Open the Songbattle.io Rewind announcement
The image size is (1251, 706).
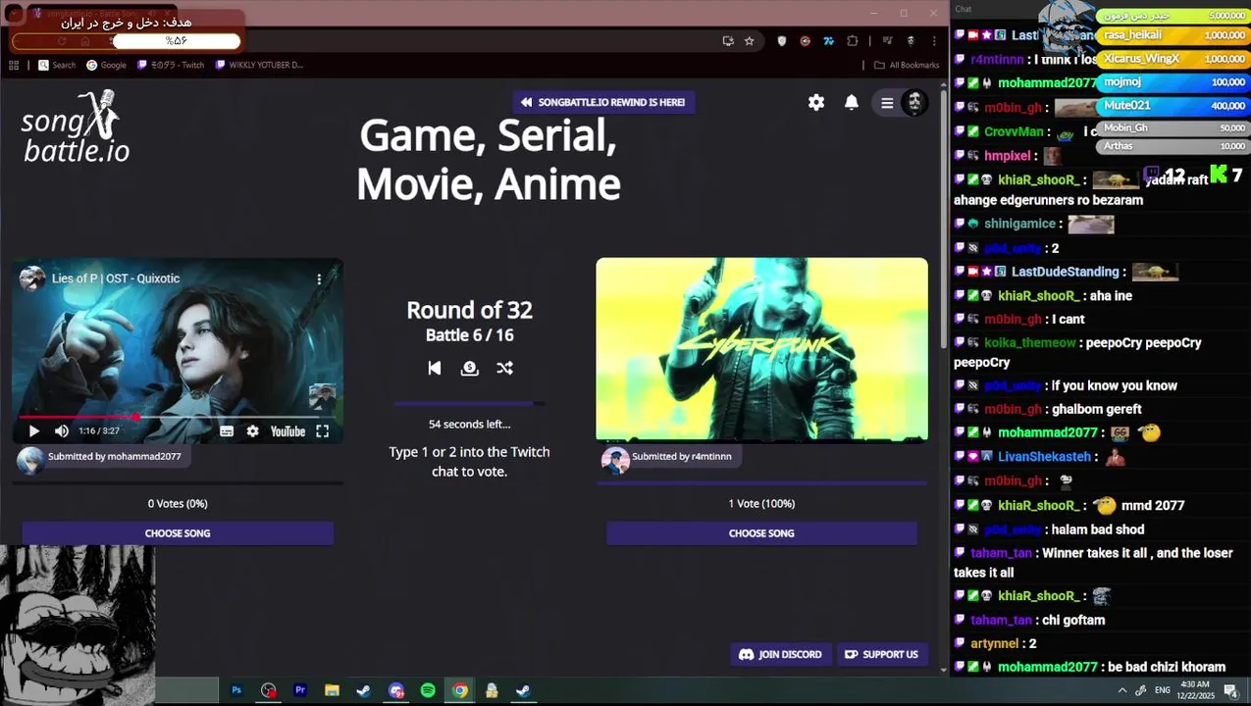(x=603, y=102)
